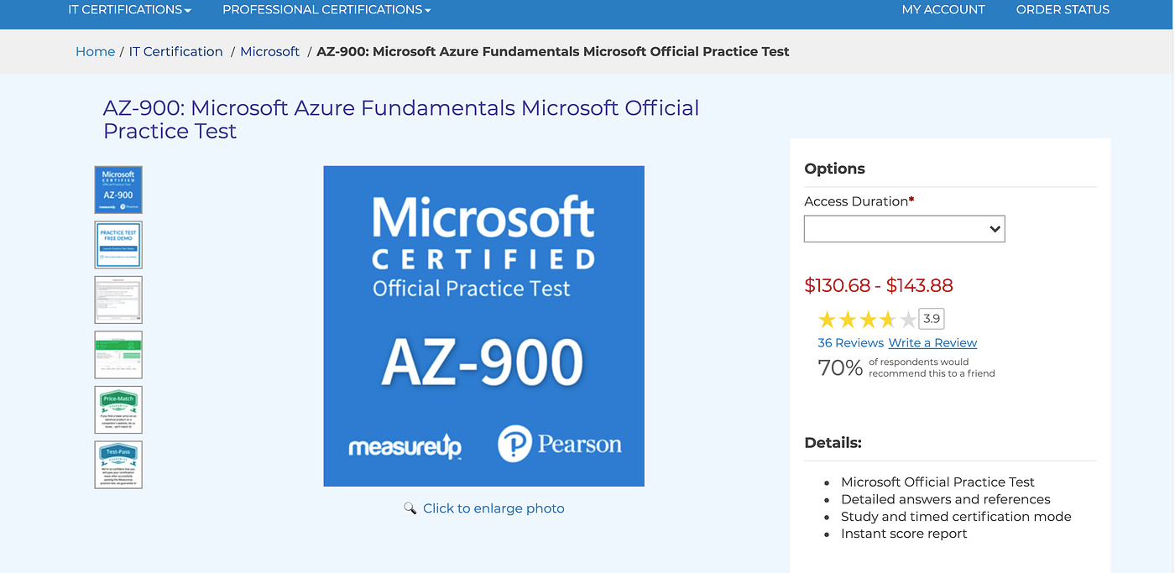Navigate to IT Certification breadcrumb
The height and width of the screenshot is (573, 1175).
pyautogui.click(x=176, y=52)
